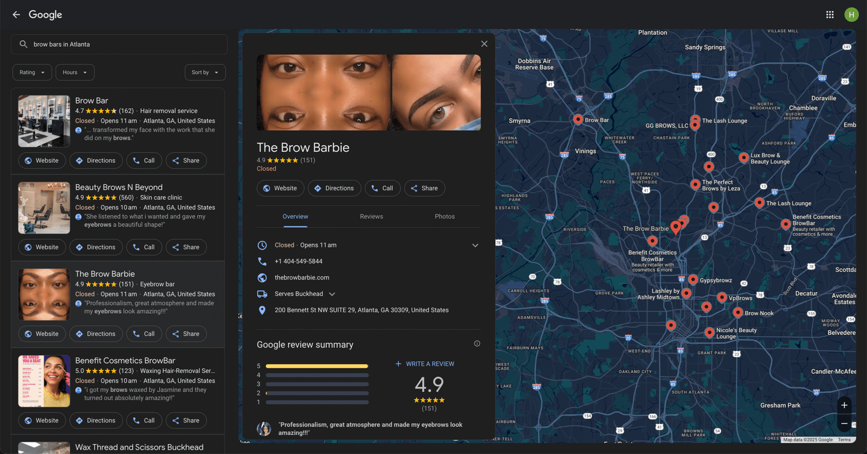
Task: Click the review summary info icon
Action: (x=477, y=343)
